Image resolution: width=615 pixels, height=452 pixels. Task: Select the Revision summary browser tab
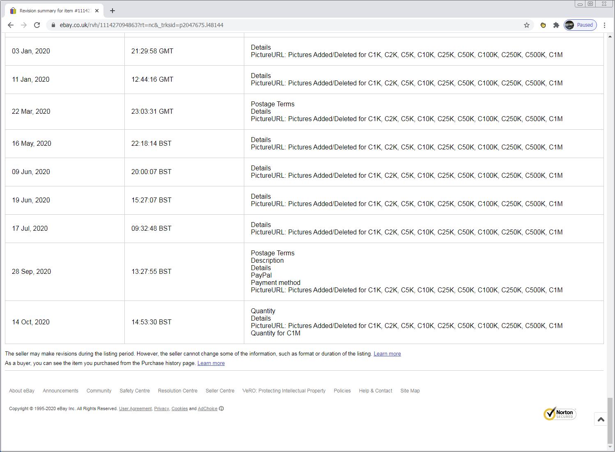tap(53, 11)
